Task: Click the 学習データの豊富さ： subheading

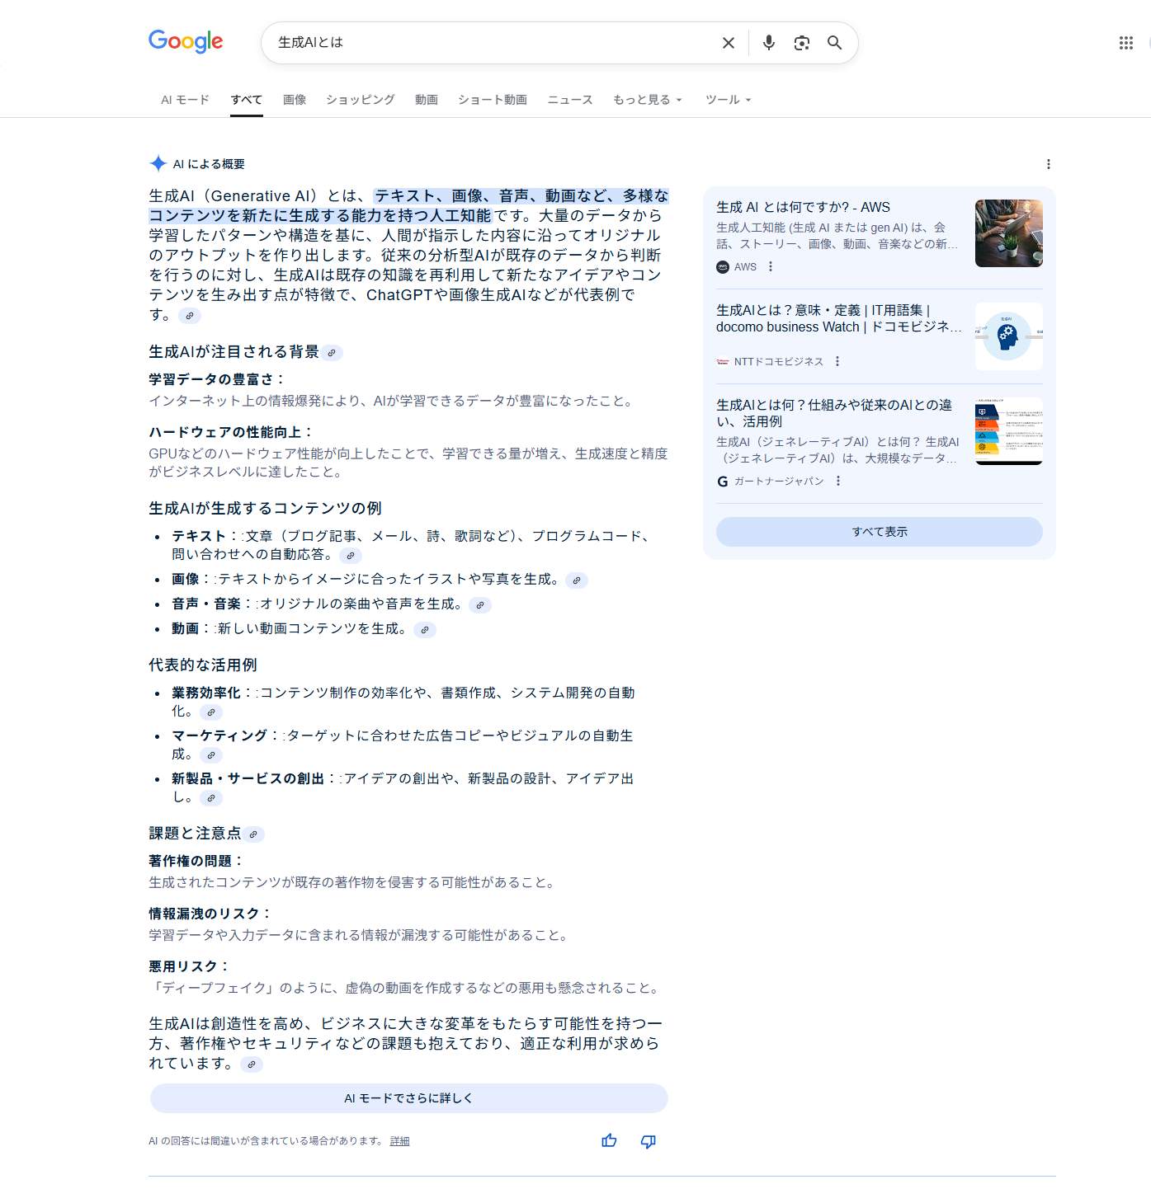Action: coord(217,379)
